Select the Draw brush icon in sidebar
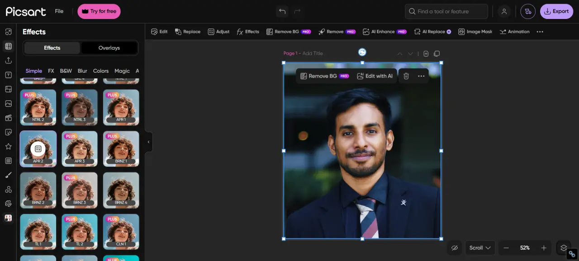579x261 pixels. pyautogui.click(x=8, y=175)
